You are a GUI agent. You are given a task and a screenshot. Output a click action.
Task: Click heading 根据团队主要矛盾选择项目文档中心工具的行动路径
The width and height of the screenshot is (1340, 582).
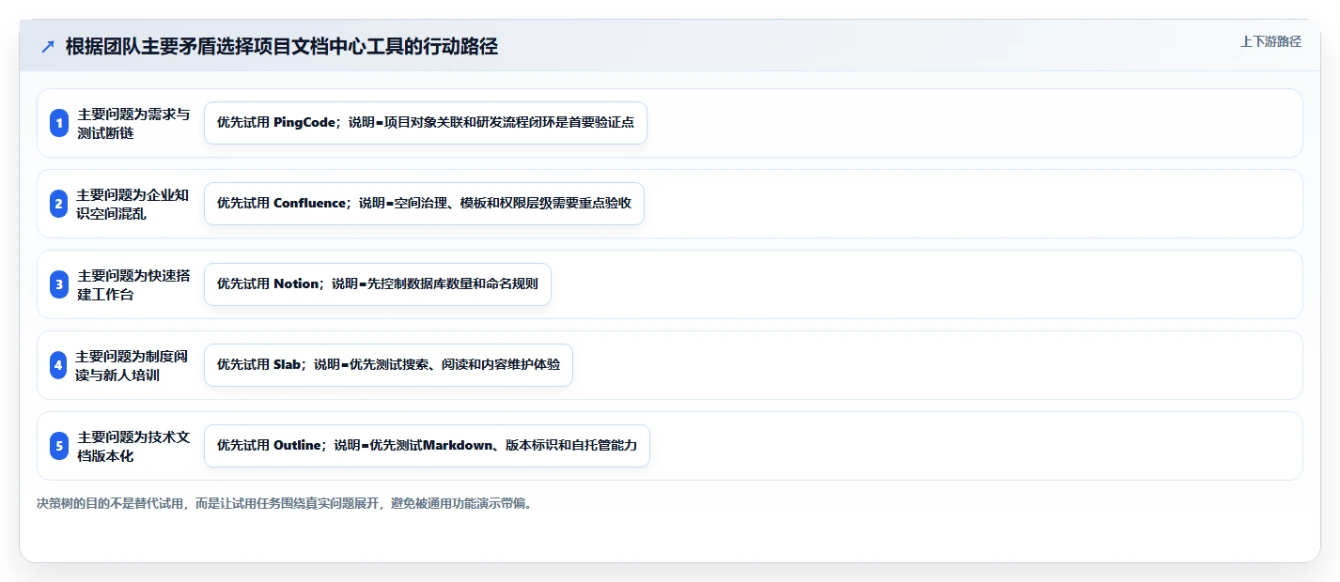coord(282,47)
